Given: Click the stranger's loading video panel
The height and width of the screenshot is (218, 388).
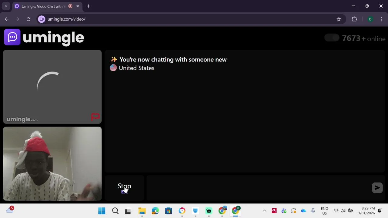Looking at the screenshot, I should [52, 87].
